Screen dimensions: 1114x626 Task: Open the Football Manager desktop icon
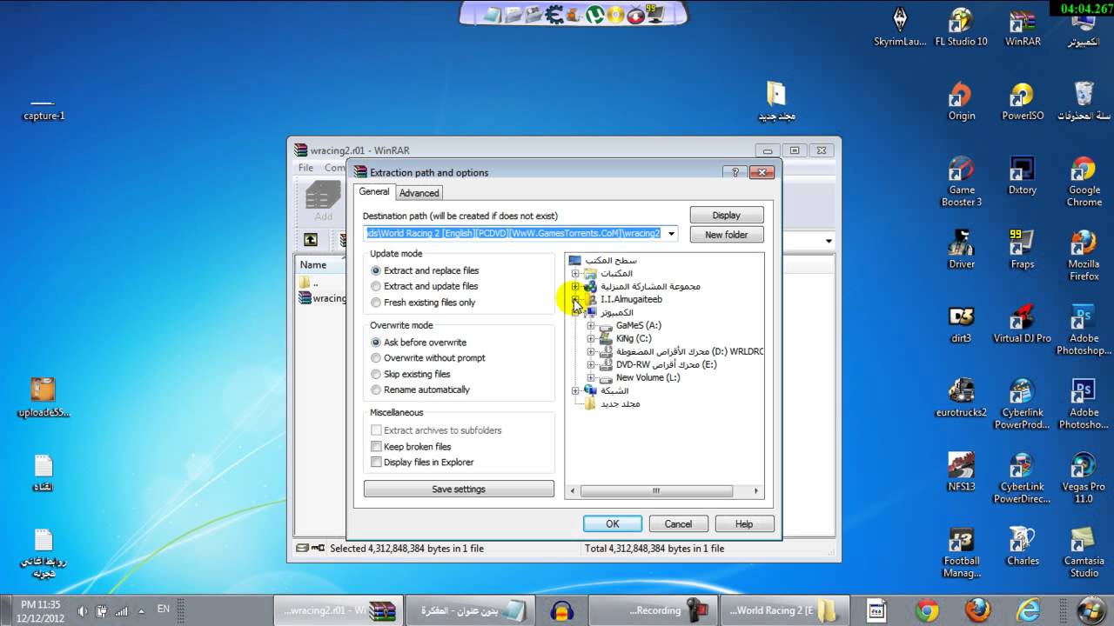[x=961, y=551]
